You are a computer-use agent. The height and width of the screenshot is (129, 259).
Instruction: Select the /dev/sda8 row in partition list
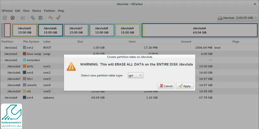coord(129,85)
